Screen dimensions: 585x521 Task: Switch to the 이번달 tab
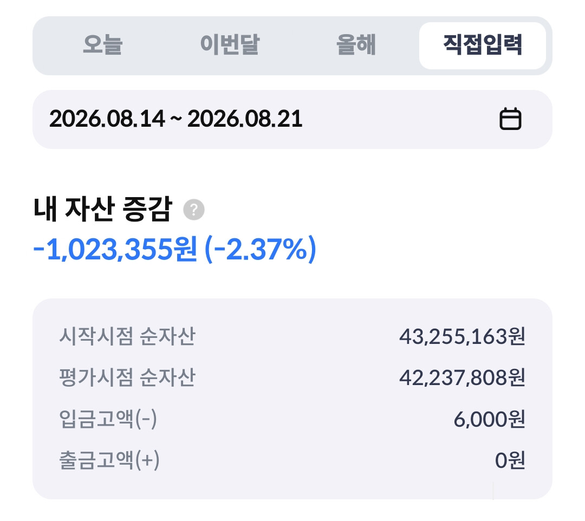click(x=230, y=45)
